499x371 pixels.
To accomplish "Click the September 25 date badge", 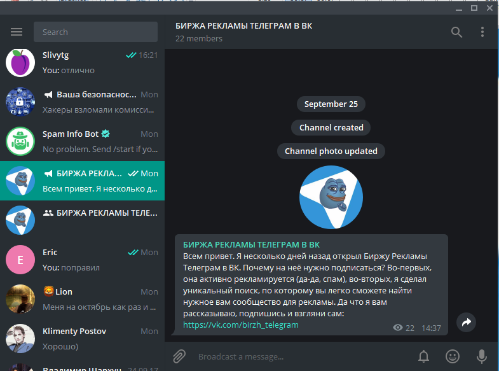I will (x=331, y=104).
